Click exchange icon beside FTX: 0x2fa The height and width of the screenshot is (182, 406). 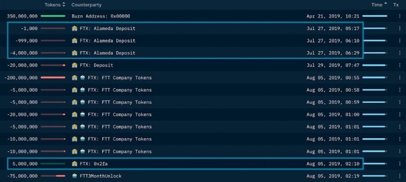pos(75,163)
